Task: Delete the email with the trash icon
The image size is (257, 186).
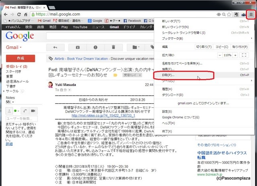Action: pos(113,47)
